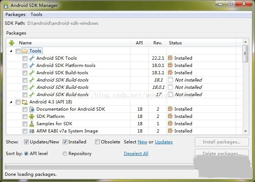Minimize the Android SDK Manager window
The height and width of the screenshot is (182, 255).
220,4
